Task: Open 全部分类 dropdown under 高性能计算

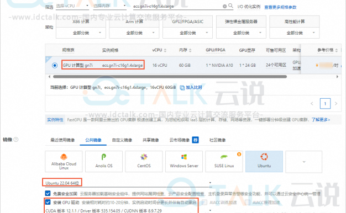Action: pyautogui.click(x=295, y=33)
